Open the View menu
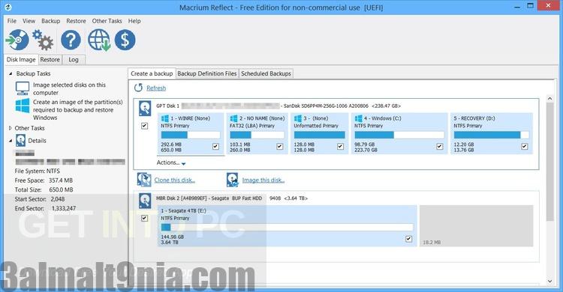The height and width of the screenshot is (292, 563). click(29, 21)
